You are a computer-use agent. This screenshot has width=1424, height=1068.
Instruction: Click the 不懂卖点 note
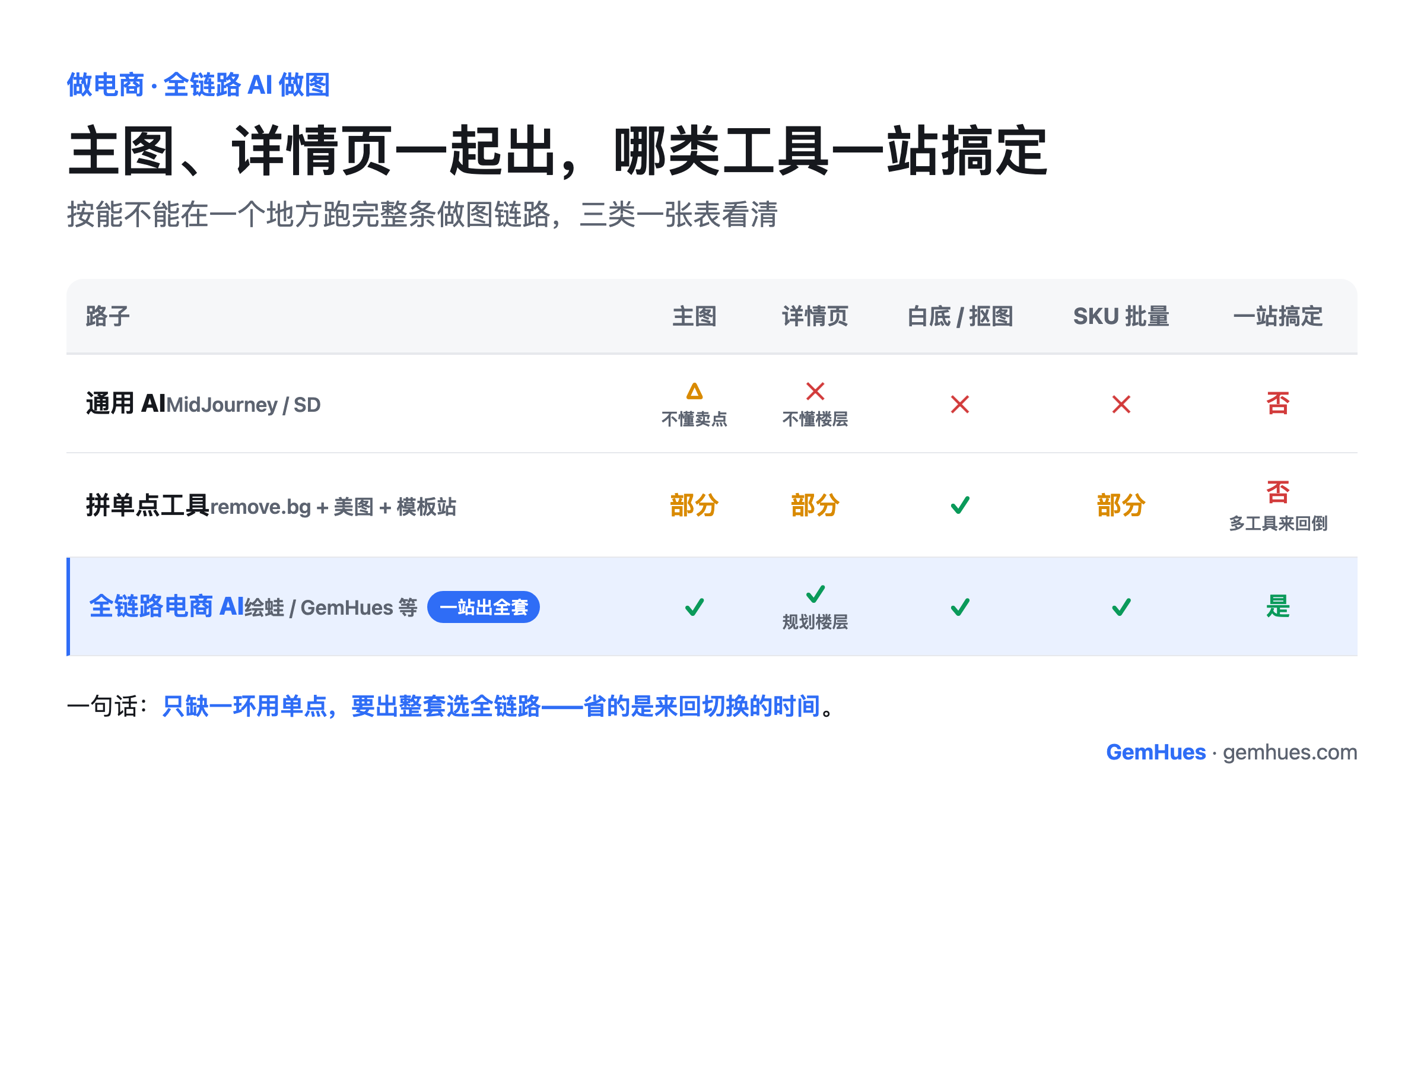[694, 419]
